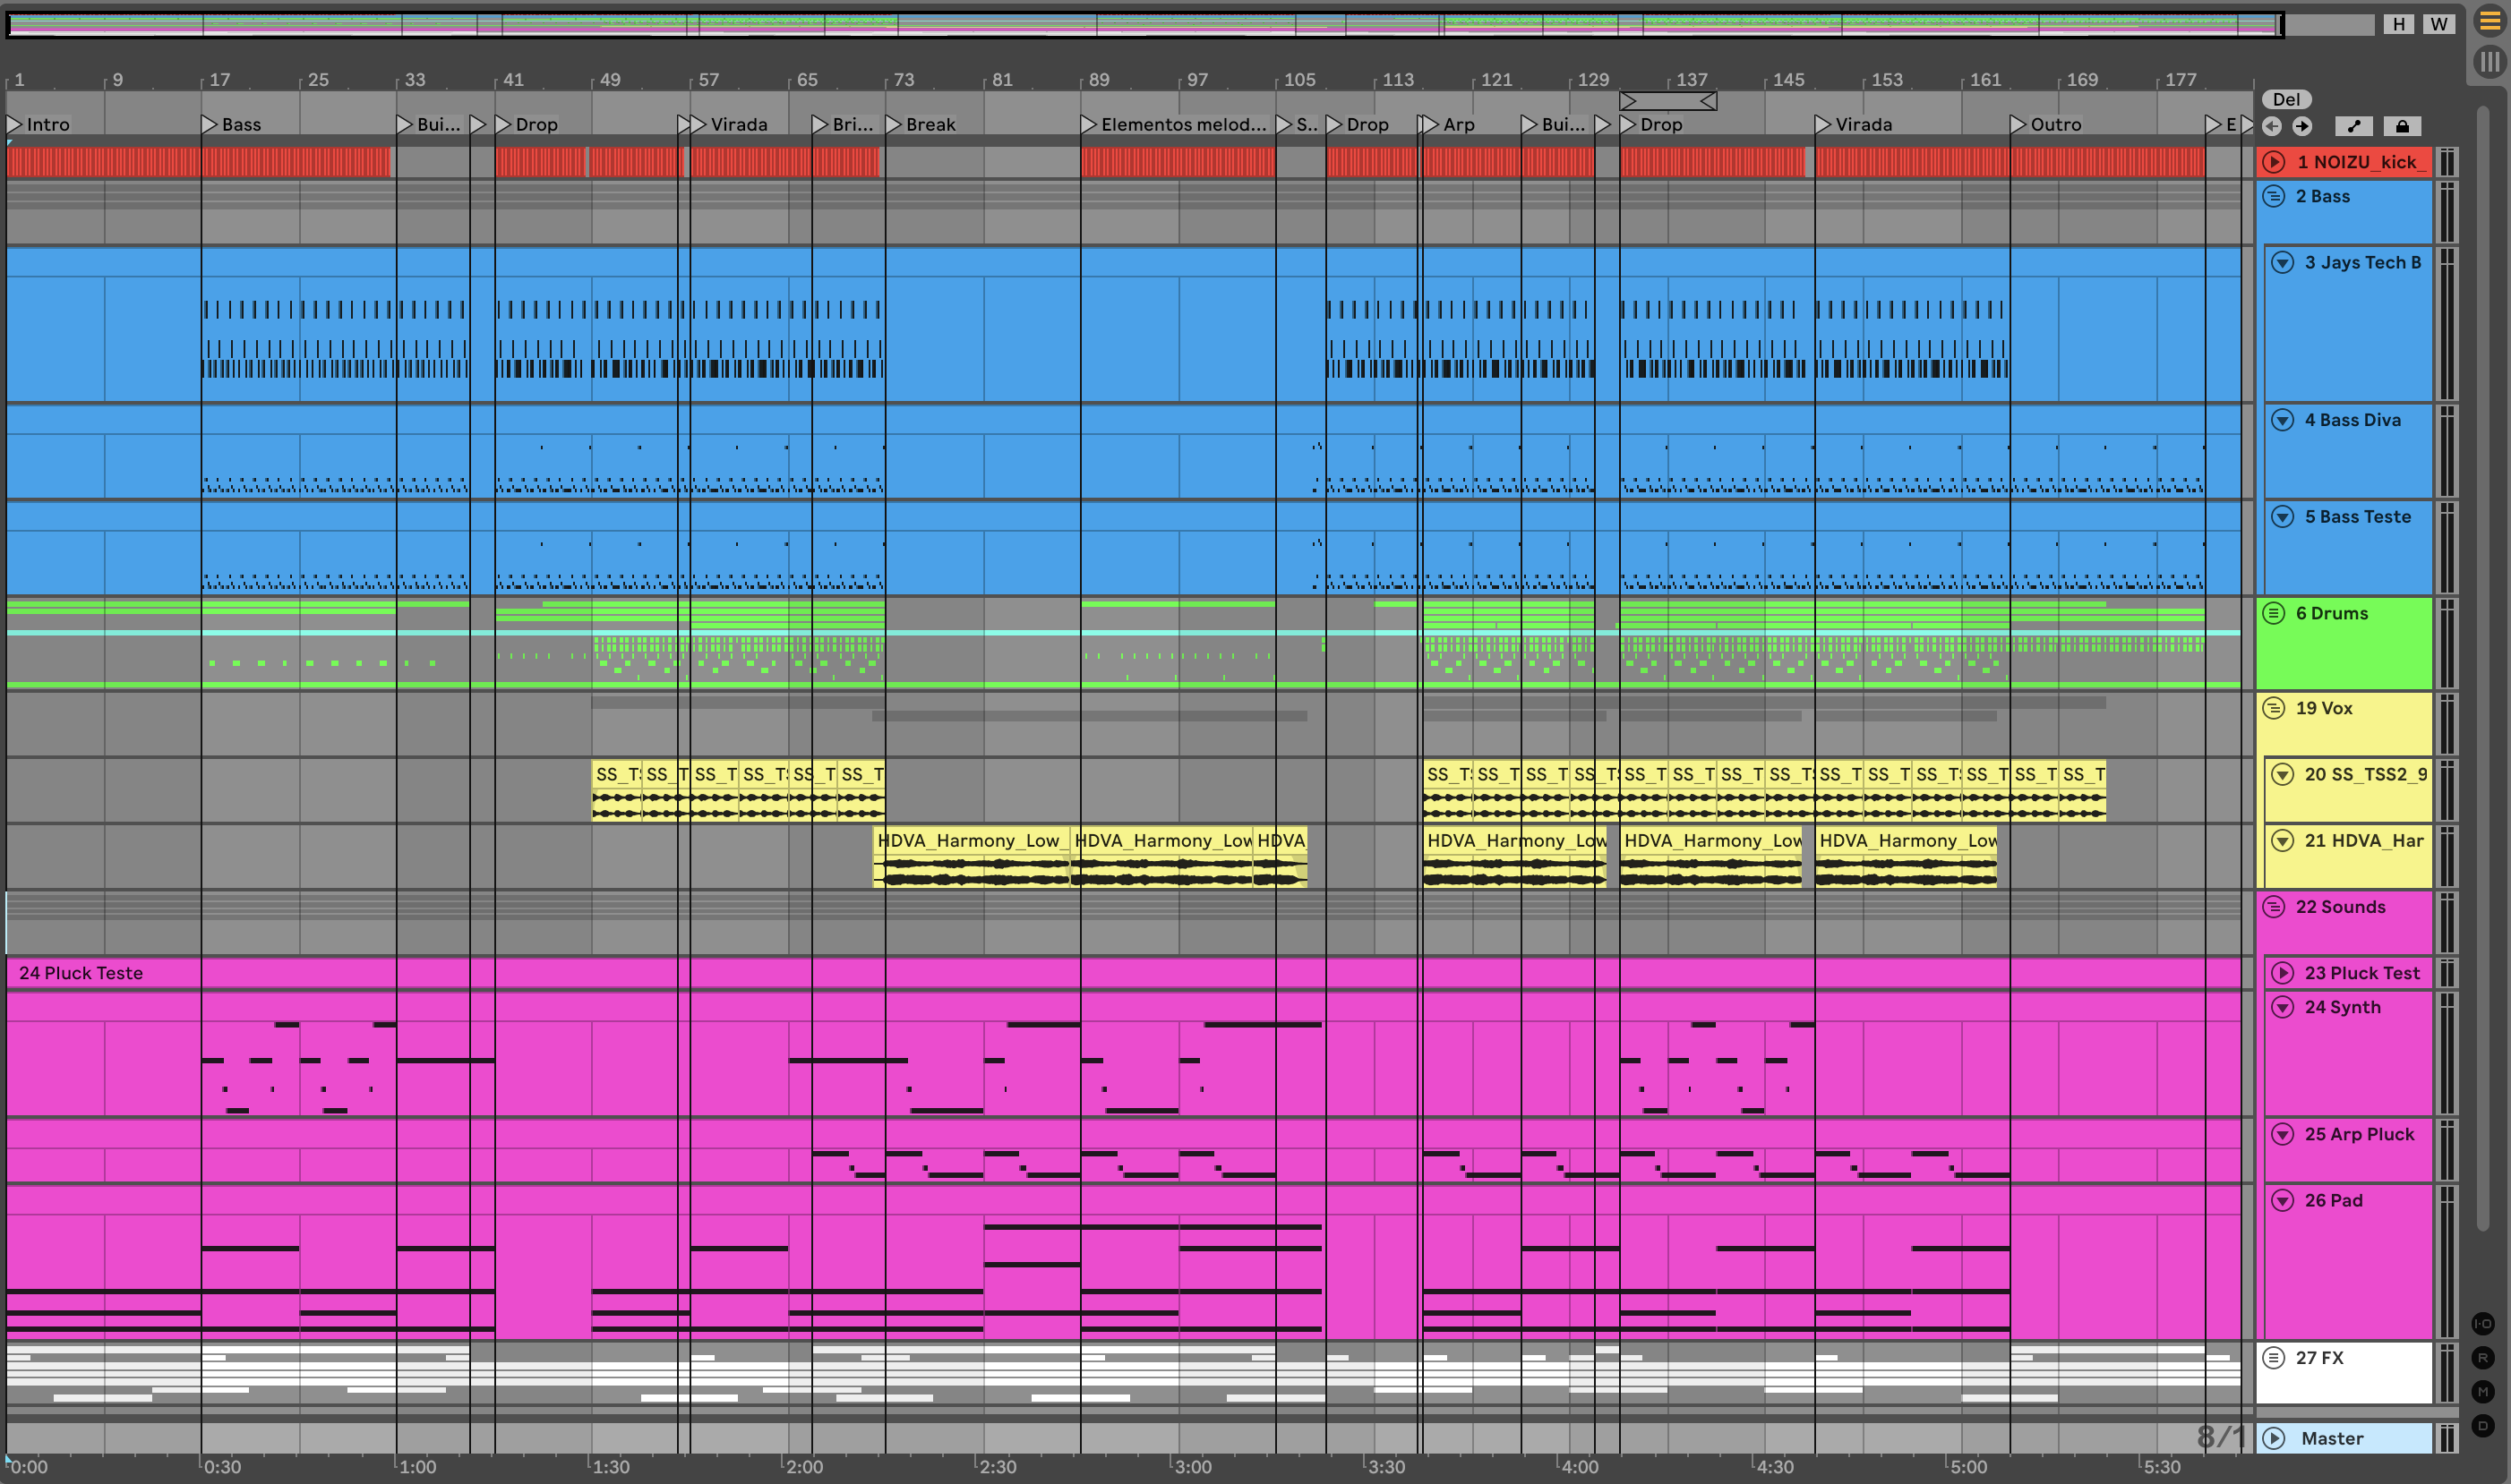Go to previous locator with the left arrow

point(2272,126)
